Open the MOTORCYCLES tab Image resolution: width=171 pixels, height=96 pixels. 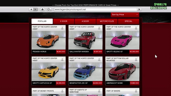point(107,21)
